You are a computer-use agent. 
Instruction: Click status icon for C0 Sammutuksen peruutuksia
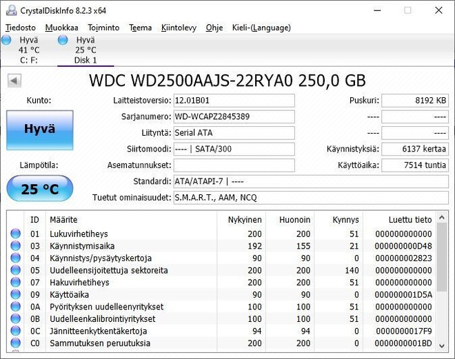[16, 343]
